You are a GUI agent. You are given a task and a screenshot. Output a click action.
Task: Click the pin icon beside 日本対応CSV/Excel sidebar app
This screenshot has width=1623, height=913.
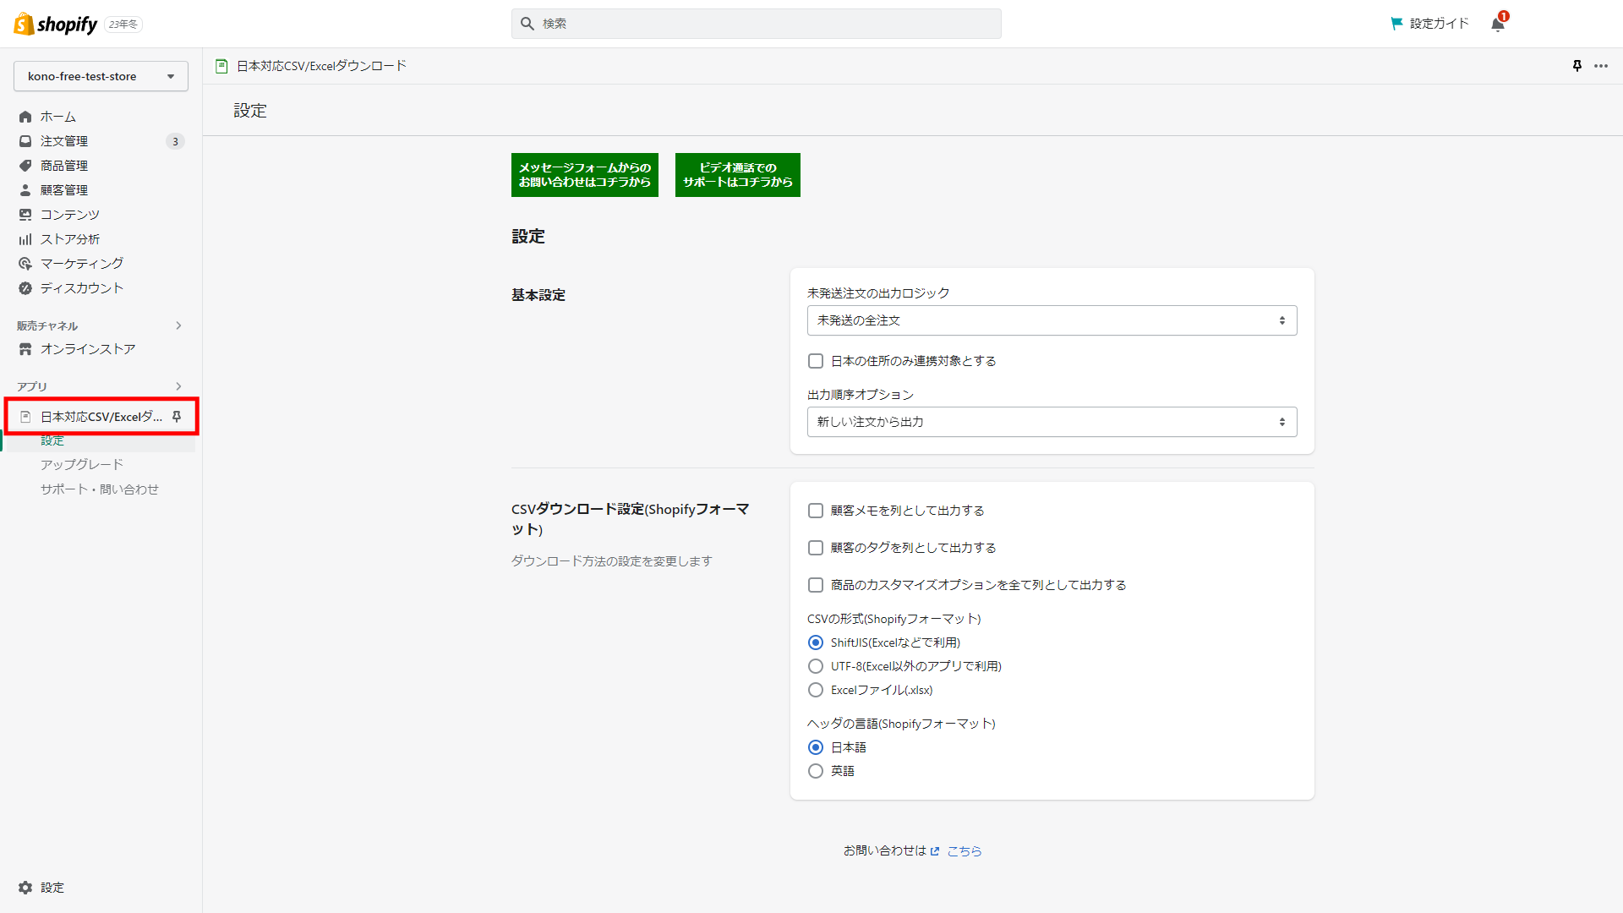click(x=177, y=417)
